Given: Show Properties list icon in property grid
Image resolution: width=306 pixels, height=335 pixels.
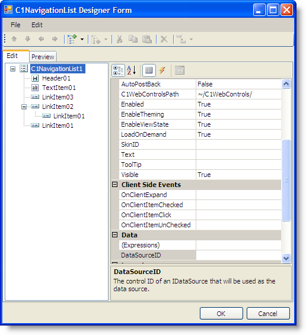Looking at the screenshot, I should (149, 70).
